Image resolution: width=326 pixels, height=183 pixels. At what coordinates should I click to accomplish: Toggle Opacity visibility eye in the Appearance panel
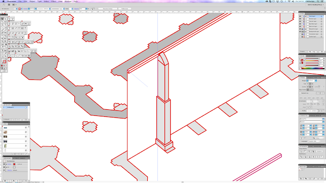point(4,170)
